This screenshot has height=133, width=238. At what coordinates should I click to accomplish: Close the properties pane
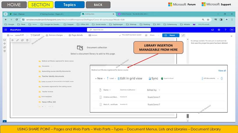pos(231,36)
